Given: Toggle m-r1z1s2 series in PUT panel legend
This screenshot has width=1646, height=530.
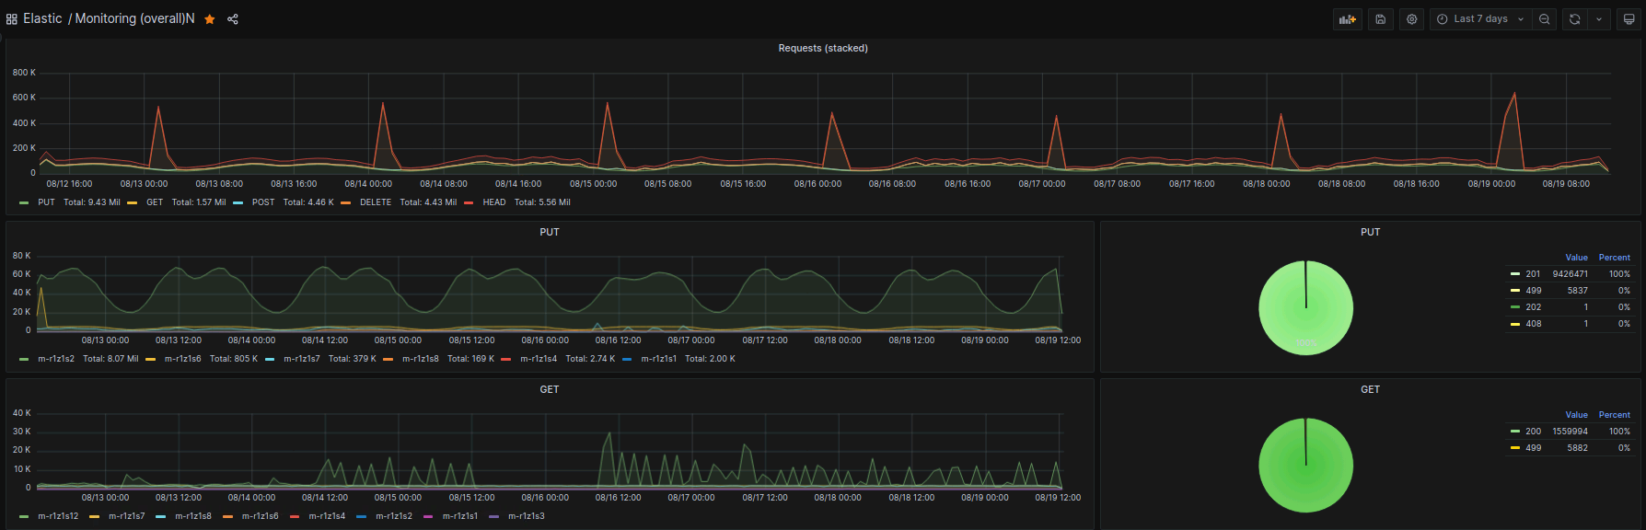Looking at the screenshot, I should [x=56, y=359].
